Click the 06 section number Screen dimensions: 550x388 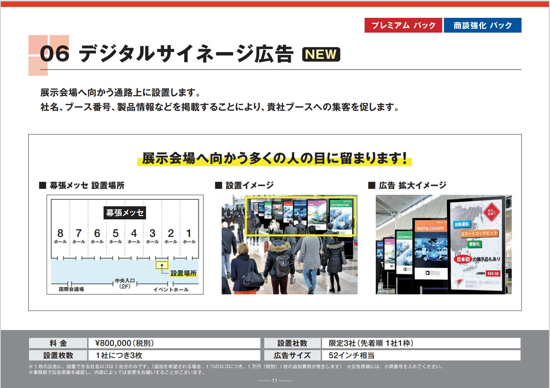(54, 54)
